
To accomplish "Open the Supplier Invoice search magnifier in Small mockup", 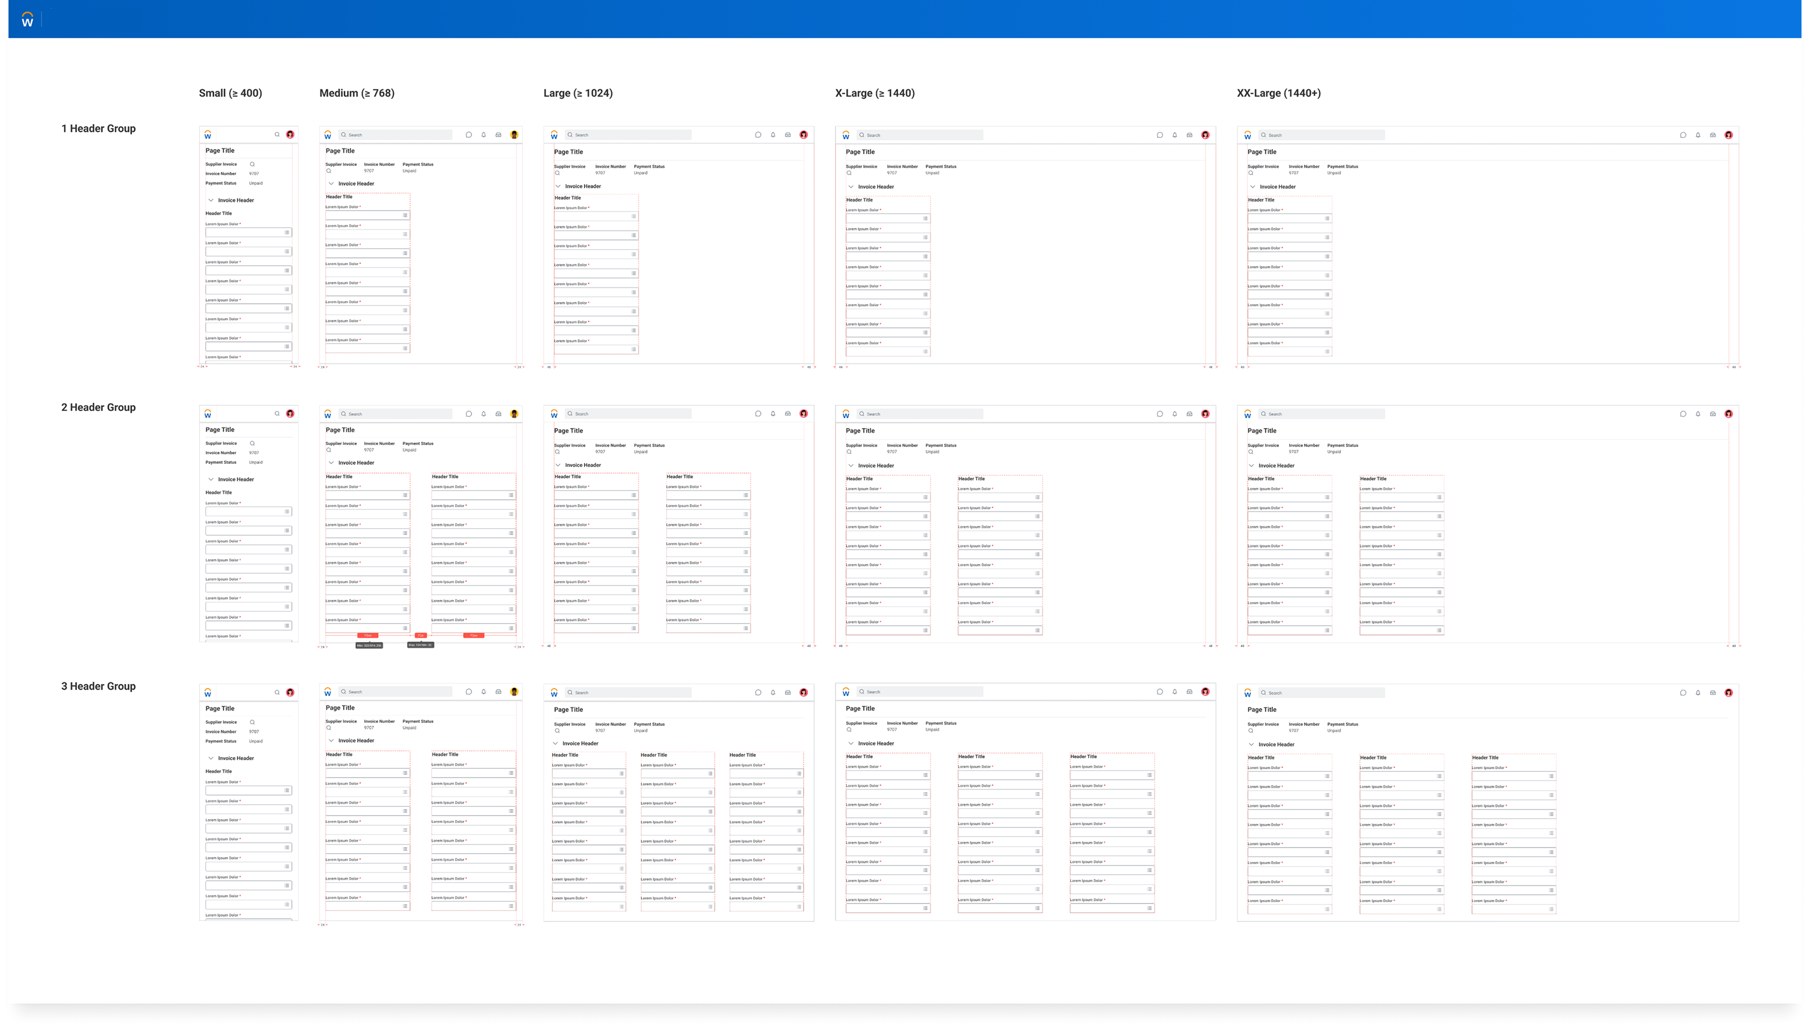I will [251, 164].
